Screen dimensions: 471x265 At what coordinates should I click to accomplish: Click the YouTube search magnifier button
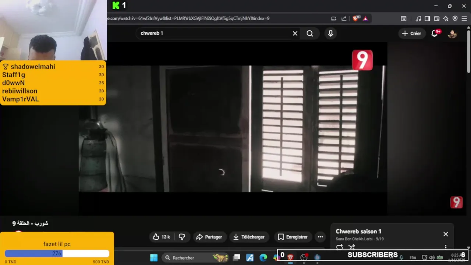310,33
